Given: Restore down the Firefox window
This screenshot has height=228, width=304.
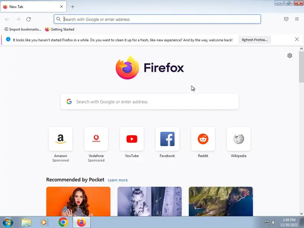Looking at the screenshot, I should 289,3.
